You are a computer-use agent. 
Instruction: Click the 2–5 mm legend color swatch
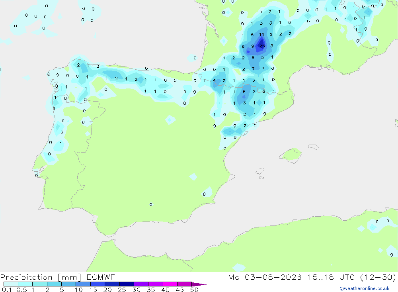point(54,284)
